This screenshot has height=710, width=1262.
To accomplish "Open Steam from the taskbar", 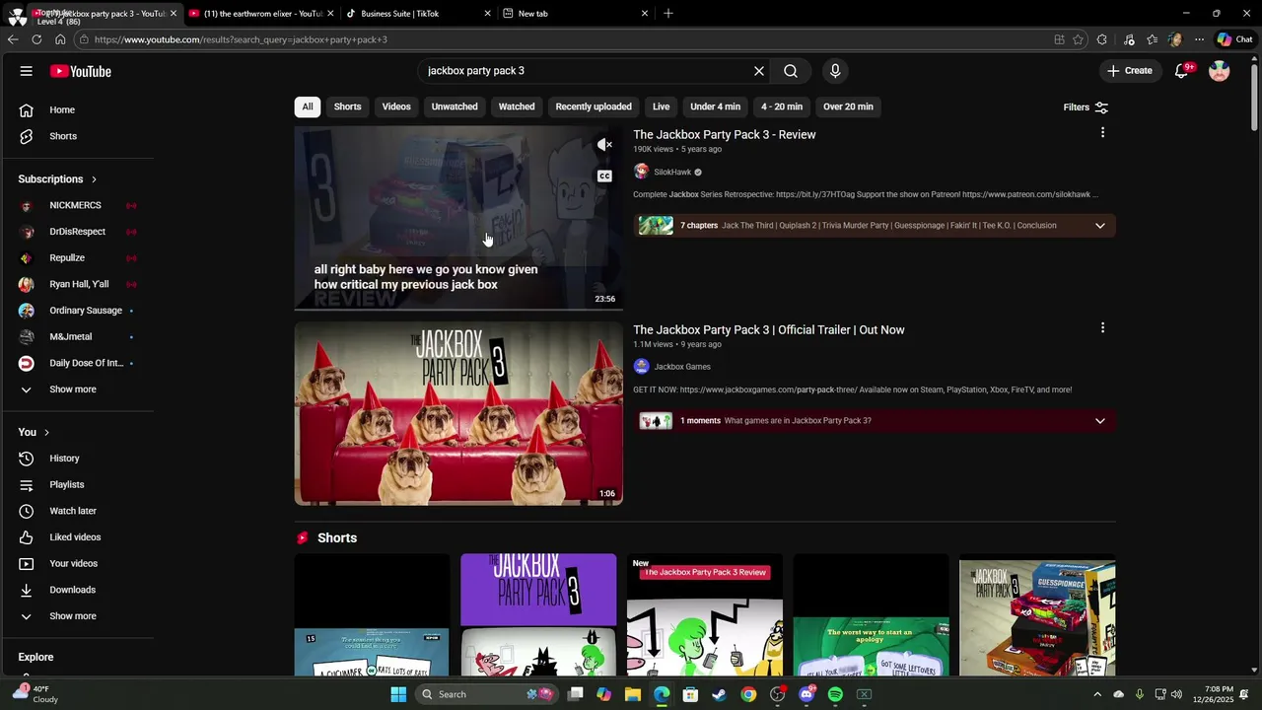I will (720, 694).
